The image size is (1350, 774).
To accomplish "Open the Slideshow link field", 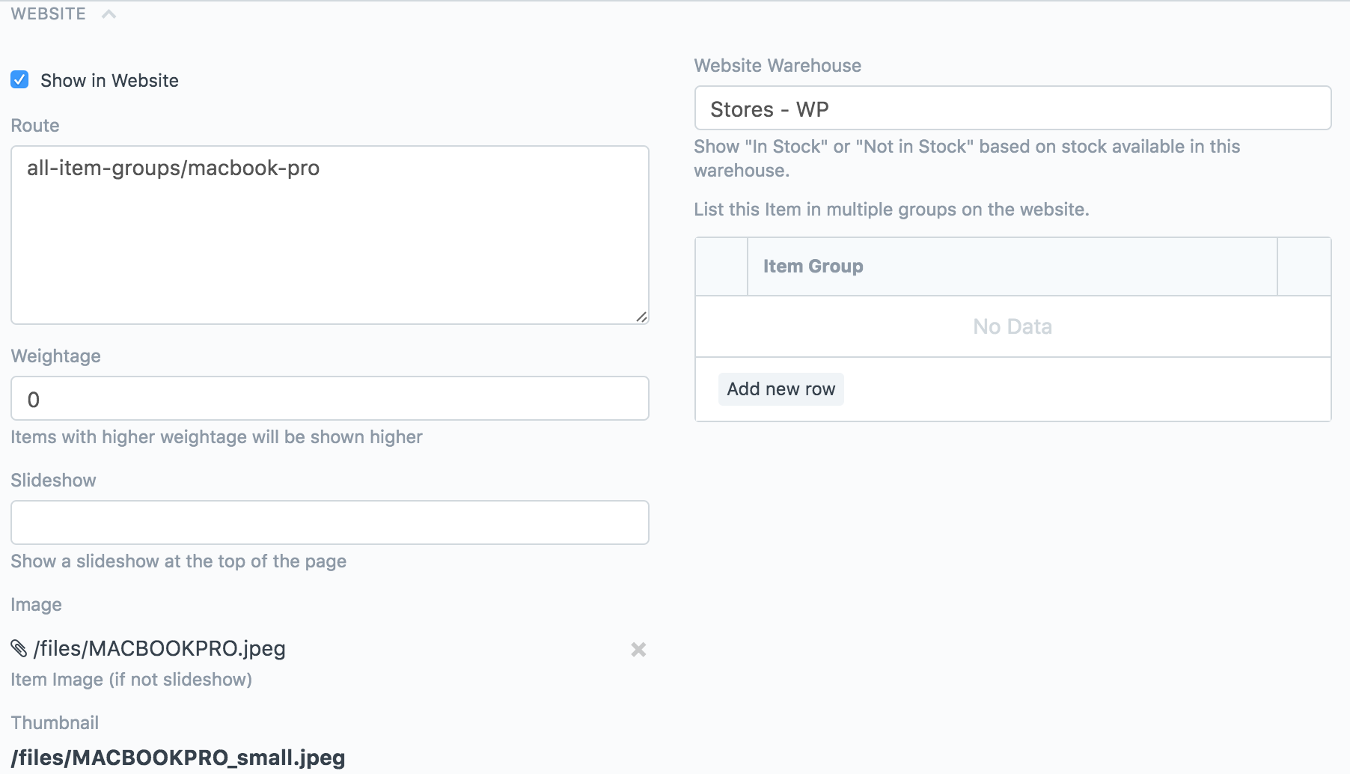I will click(329, 522).
